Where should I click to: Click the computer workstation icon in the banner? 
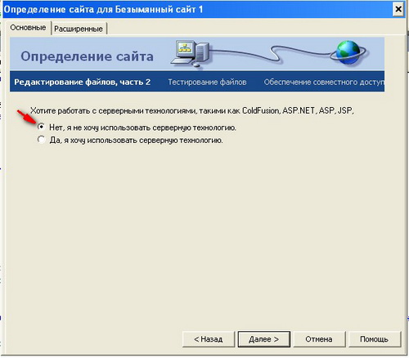point(191,53)
